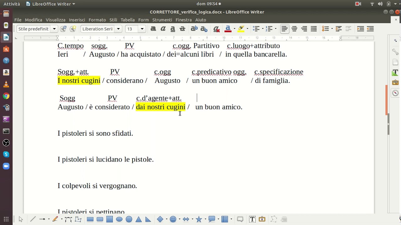Open font color dropdown arrow
This screenshot has height=225, width=401.
tap(234, 29)
